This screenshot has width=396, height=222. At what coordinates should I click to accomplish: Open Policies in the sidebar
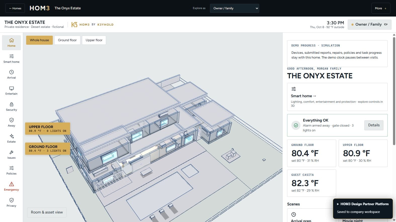[x=11, y=170]
